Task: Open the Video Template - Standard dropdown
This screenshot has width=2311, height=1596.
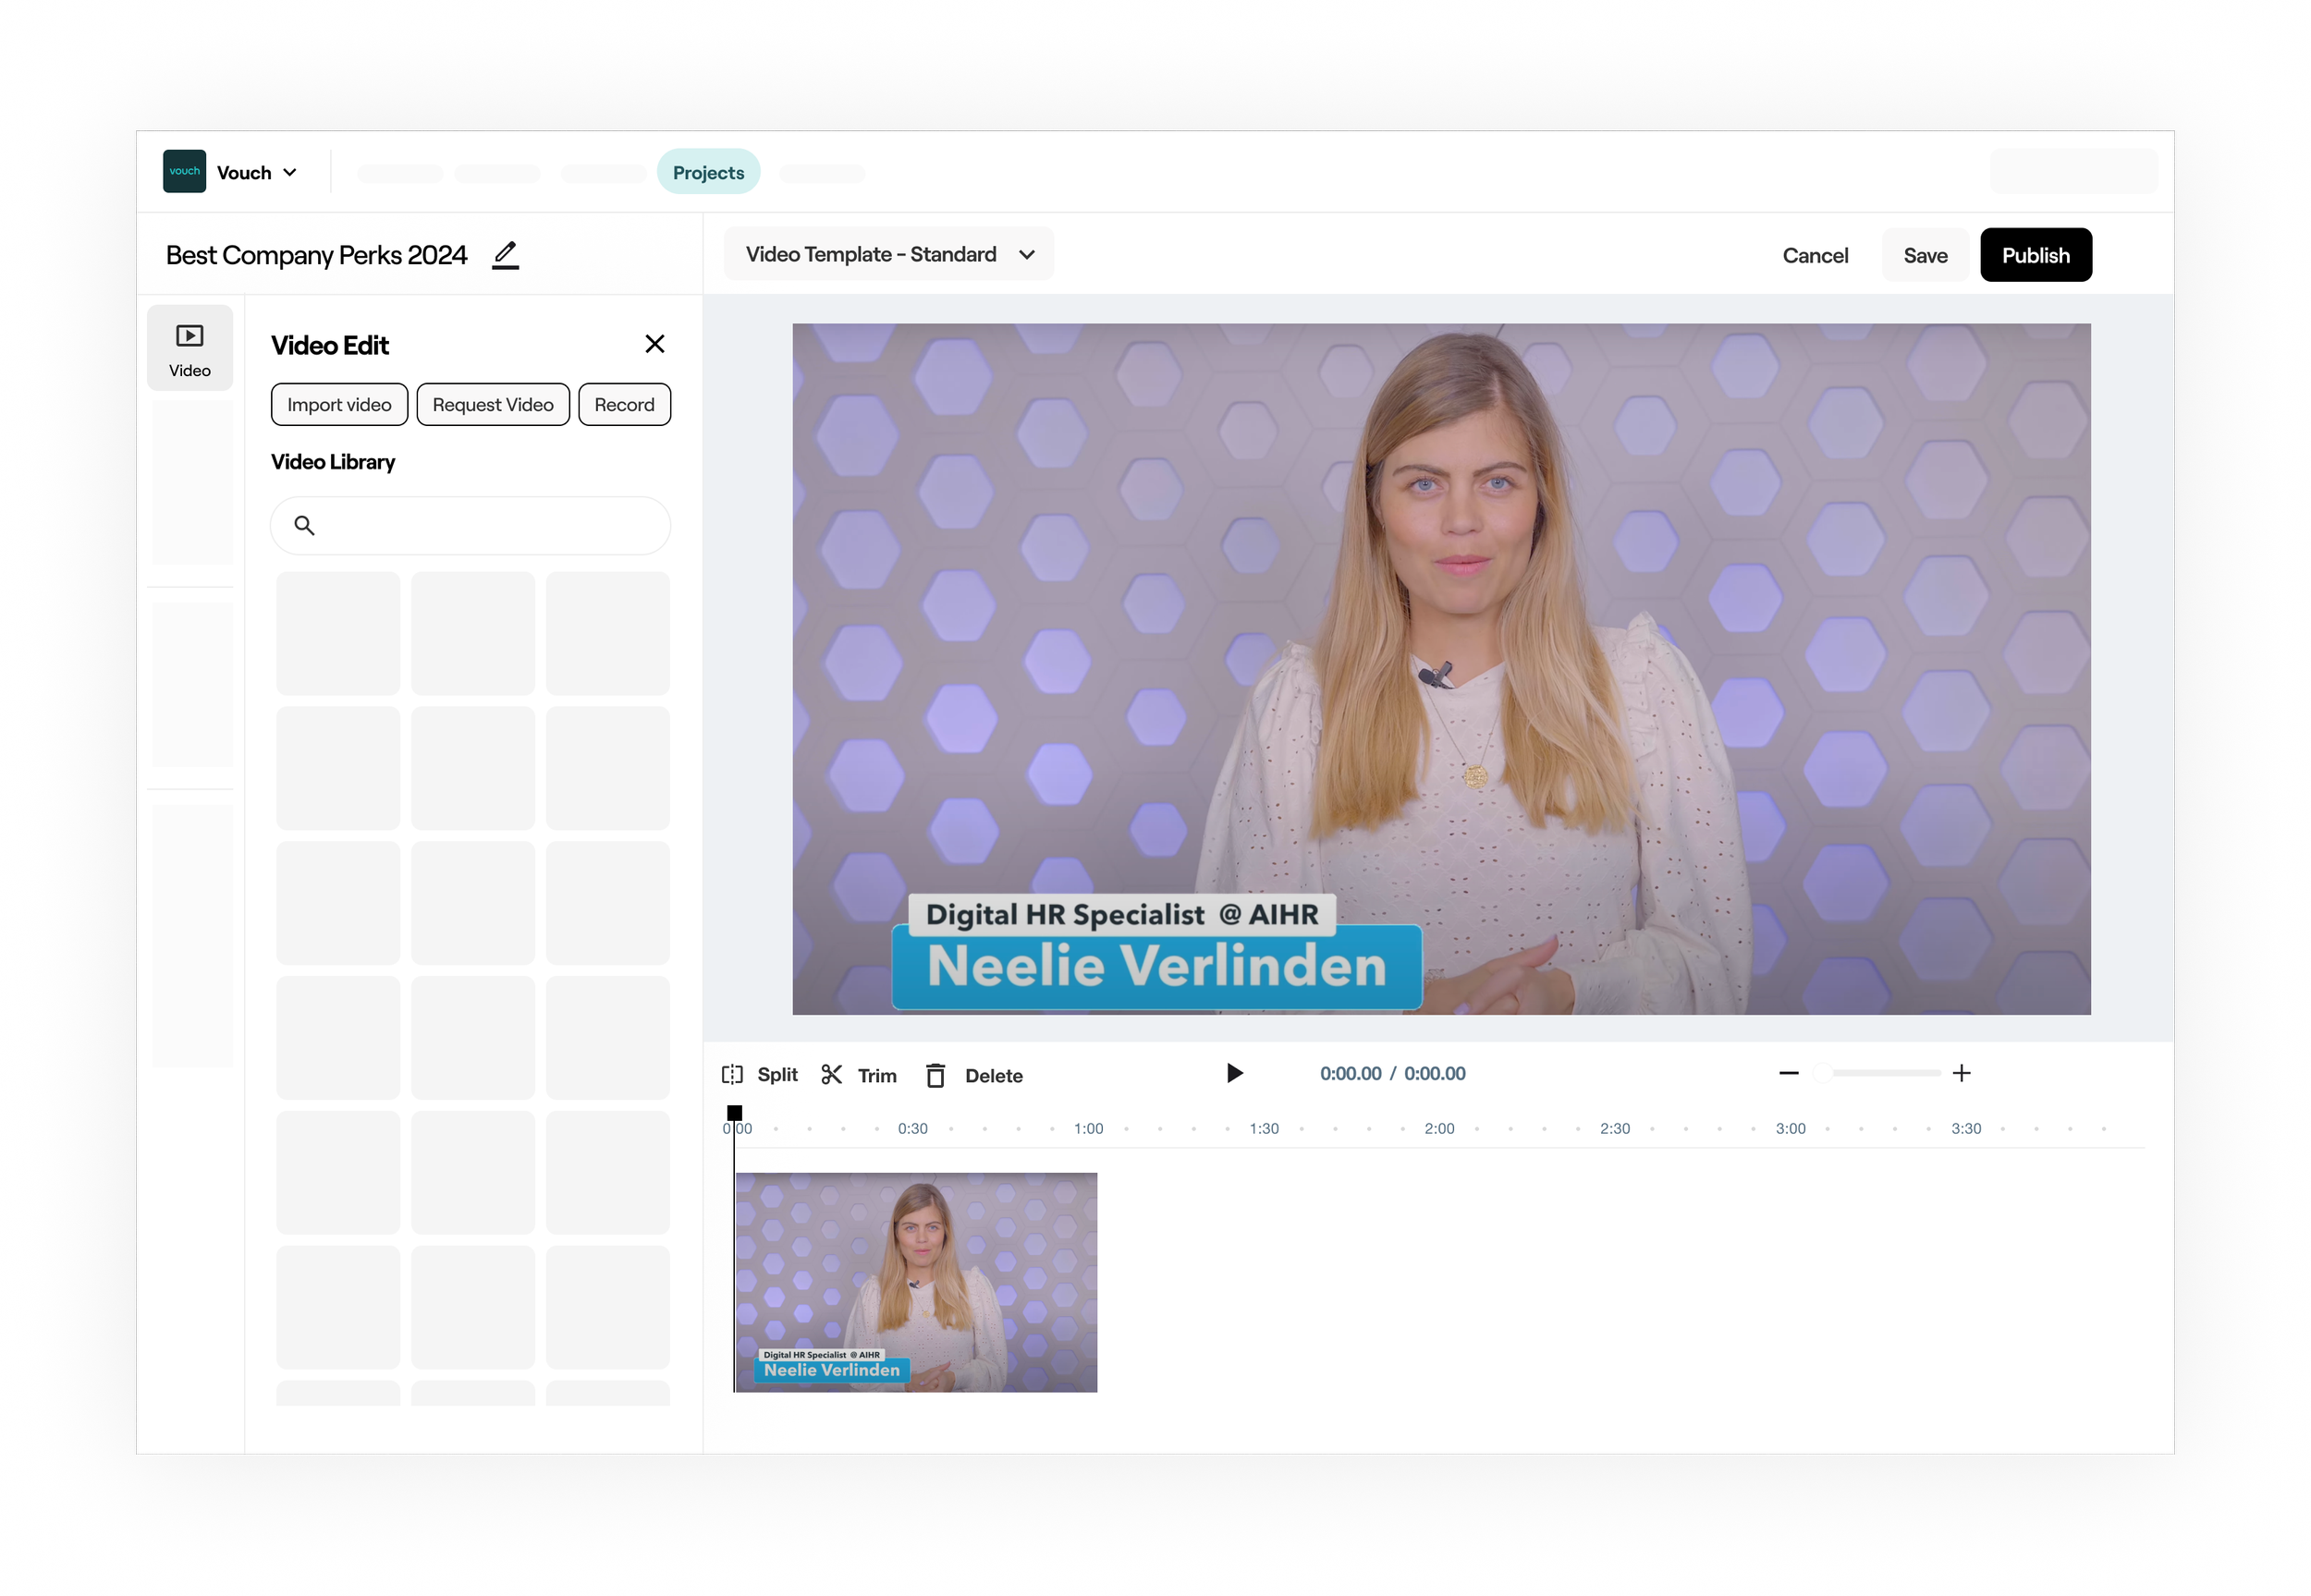Action: click(x=888, y=254)
